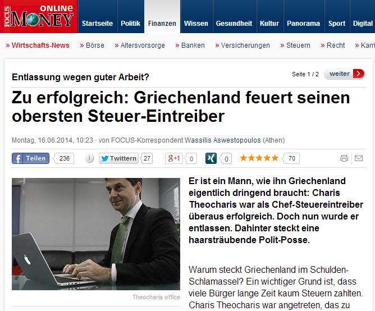Screen dimensions: 375x311
Task: Click the Theocharis office photo
Action: coord(96,234)
